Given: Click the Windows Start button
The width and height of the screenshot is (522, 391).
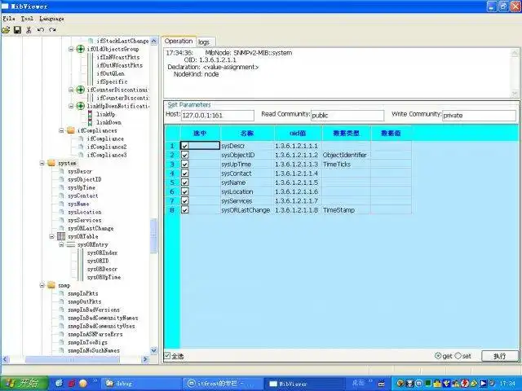Looking at the screenshot, I should pyautogui.click(x=24, y=384).
